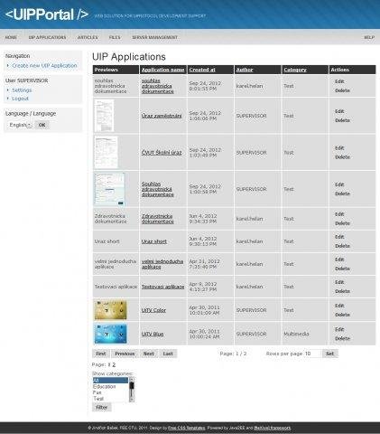
Task: Click the Previous pagination button
Action: pos(125,354)
